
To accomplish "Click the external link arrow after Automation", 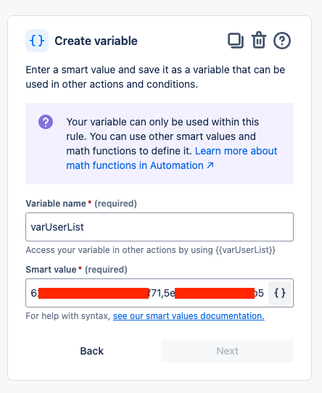I will [210, 165].
